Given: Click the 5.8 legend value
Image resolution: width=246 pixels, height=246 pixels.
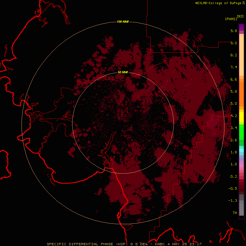Looking at the screenshot, I should click(x=234, y=92).
